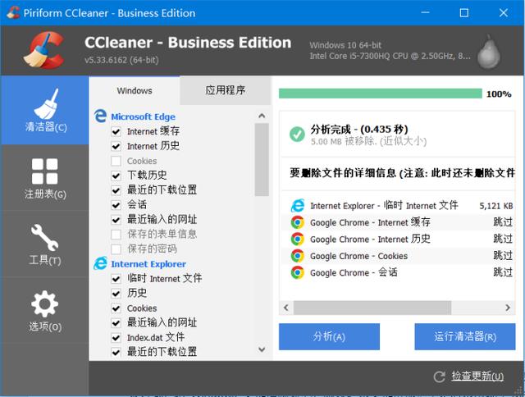
Task: Click the Microsoft Edge icon in the list
Action: click(x=100, y=116)
